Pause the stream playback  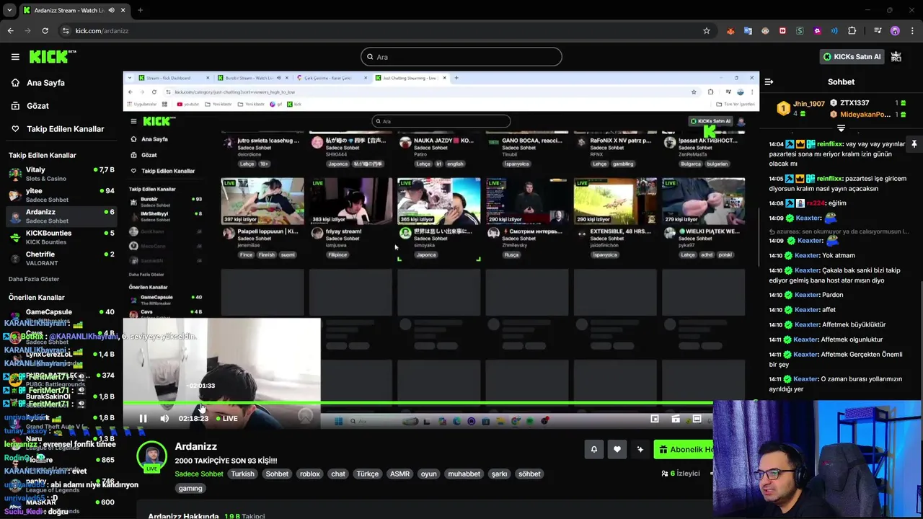[143, 418]
